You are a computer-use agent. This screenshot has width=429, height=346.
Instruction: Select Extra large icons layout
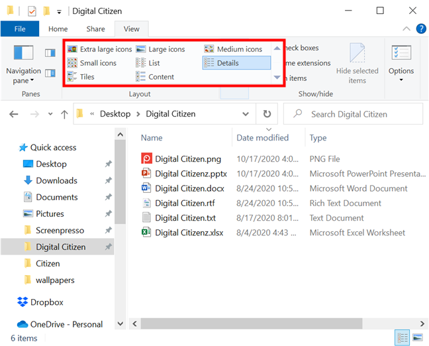[99, 49]
